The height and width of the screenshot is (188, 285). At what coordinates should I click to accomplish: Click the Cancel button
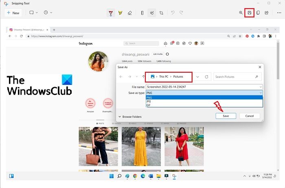(250, 116)
